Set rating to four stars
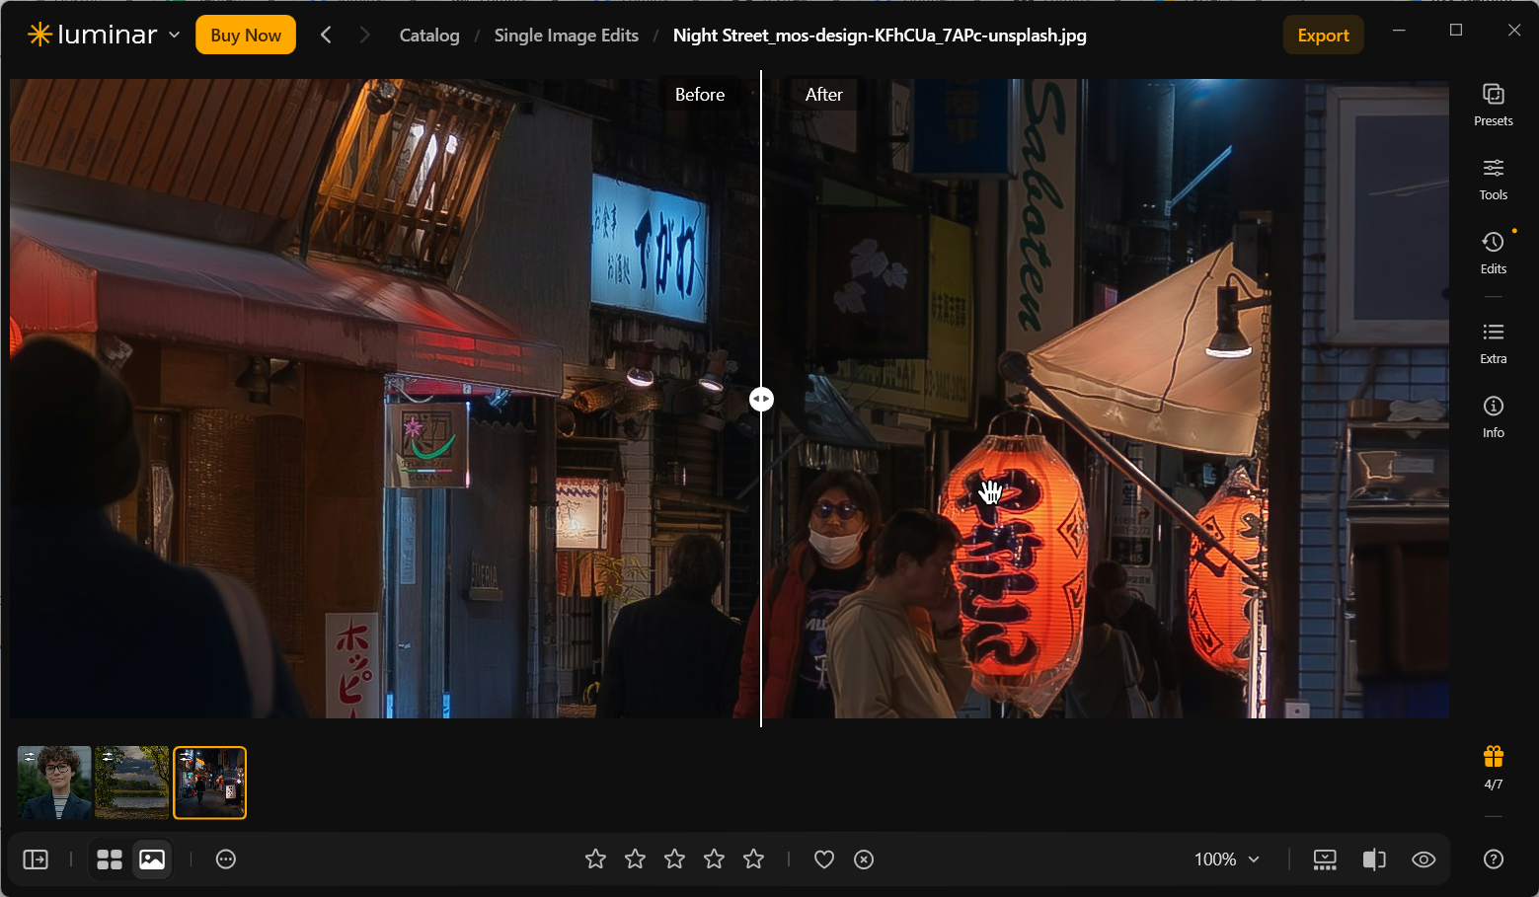Screen dimensions: 1539x897 pos(714,860)
